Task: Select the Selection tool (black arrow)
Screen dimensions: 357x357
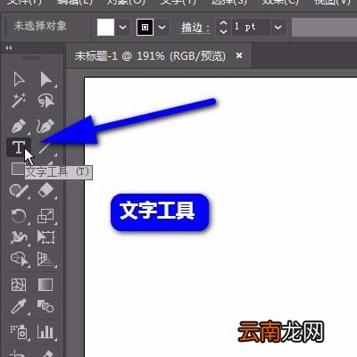Action: pos(19,79)
